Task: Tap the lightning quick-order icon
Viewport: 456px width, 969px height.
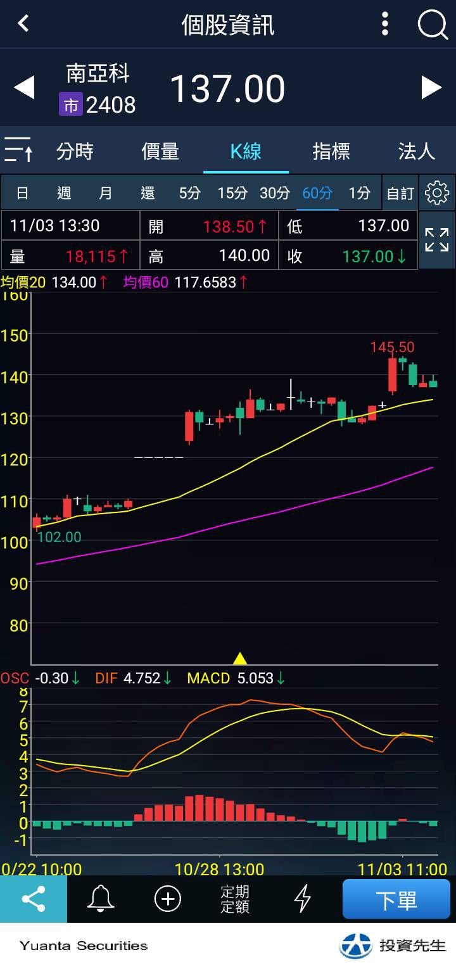Action: click(x=303, y=899)
